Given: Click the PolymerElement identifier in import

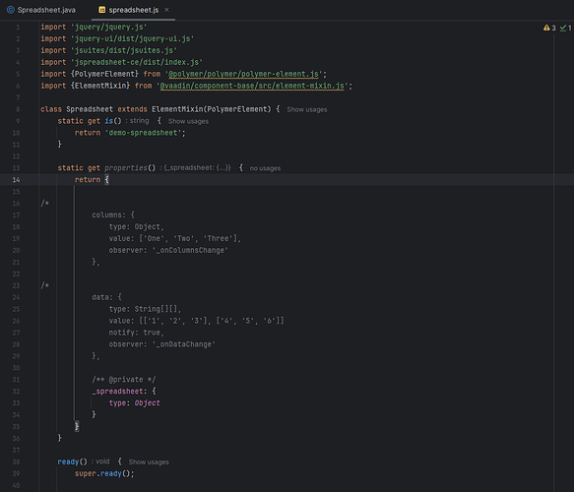Looking at the screenshot, I should click(x=104, y=74).
